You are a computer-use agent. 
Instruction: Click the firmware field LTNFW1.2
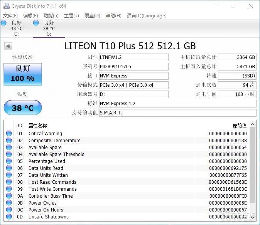[x=134, y=57]
